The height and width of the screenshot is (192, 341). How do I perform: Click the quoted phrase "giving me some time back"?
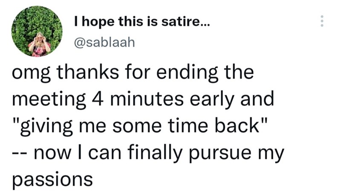pyautogui.click(x=139, y=126)
